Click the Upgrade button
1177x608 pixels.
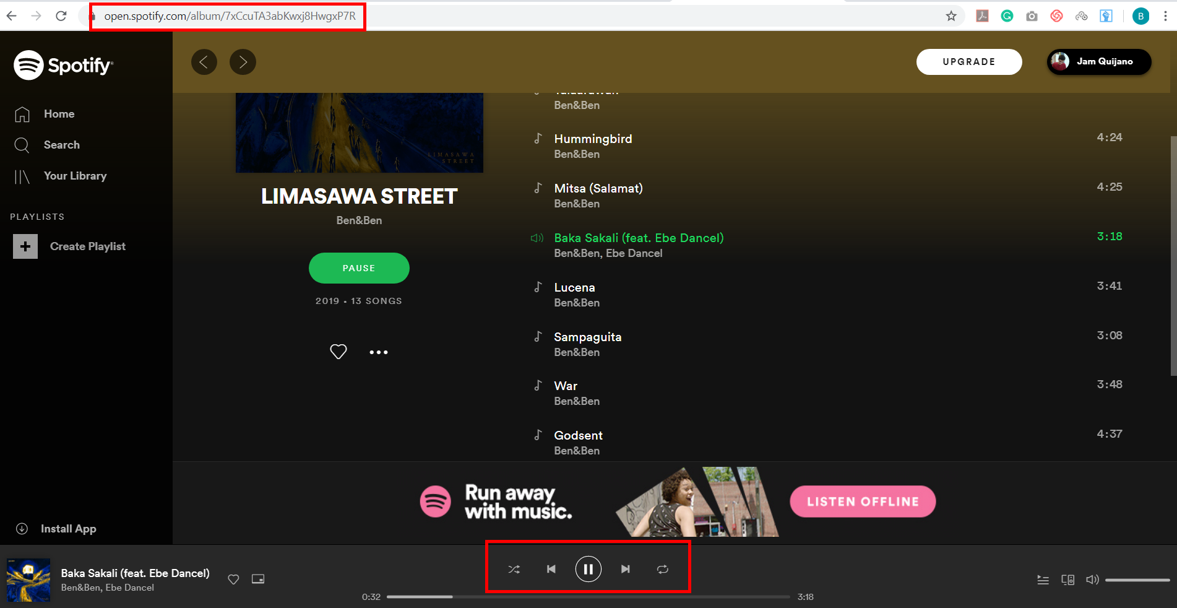[x=969, y=62]
